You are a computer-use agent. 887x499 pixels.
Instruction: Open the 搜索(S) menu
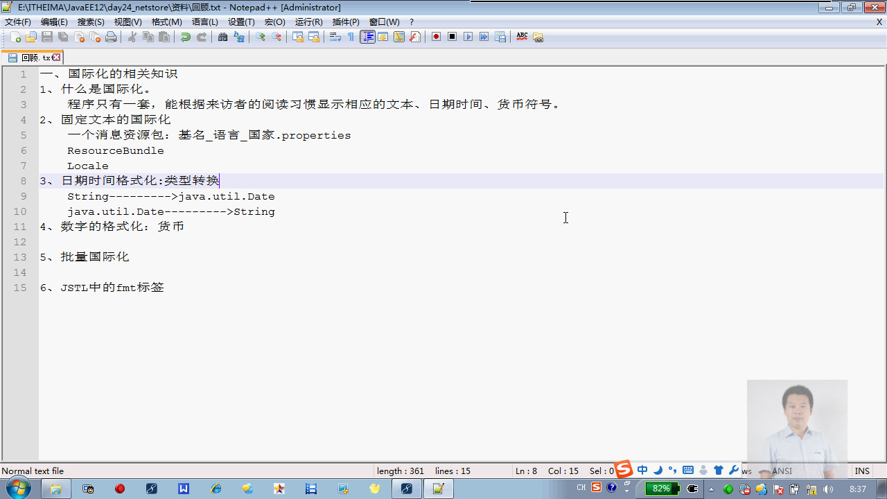coord(91,22)
